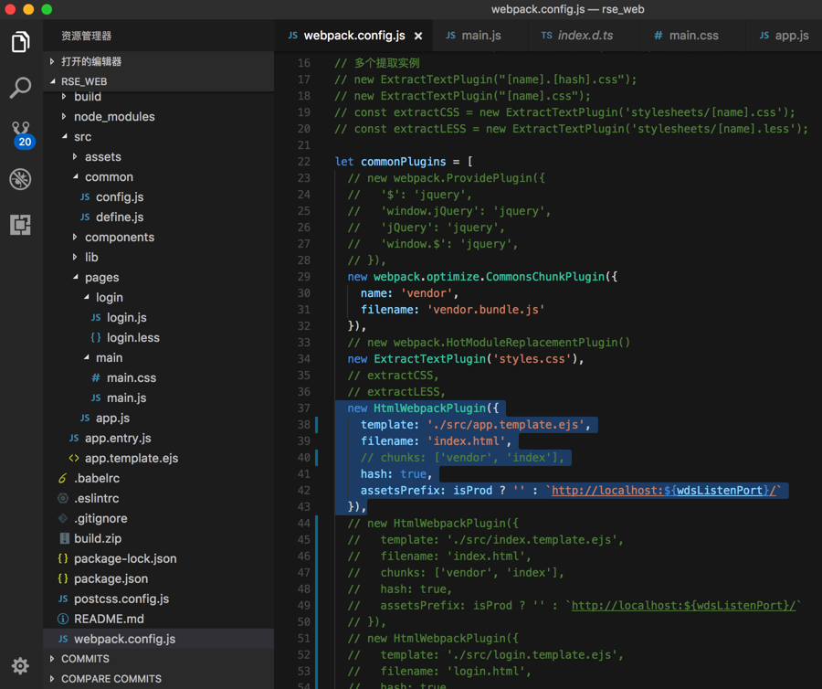The height and width of the screenshot is (689, 822).
Task: Click the Manage gear icon
Action: tap(20, 665)
